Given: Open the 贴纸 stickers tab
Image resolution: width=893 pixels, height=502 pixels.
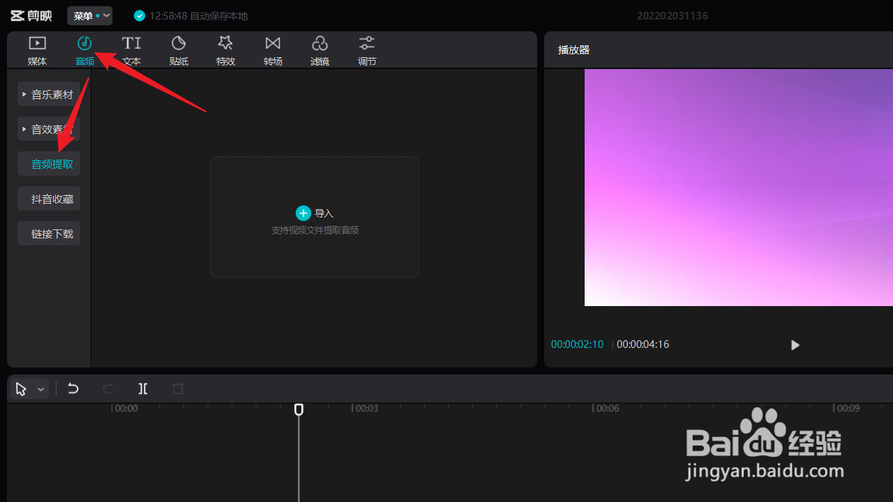Looking at the screenshot, I should click(179, 51).
